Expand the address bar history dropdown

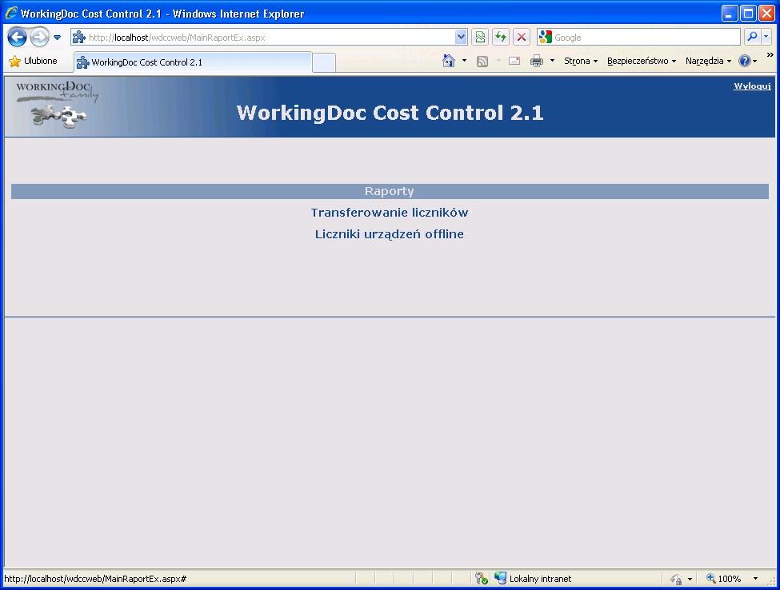tap(461, 38)
